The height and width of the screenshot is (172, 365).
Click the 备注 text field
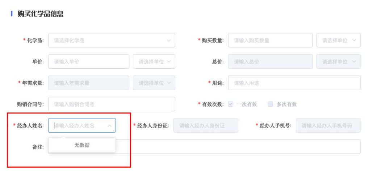tap(235, 147)
